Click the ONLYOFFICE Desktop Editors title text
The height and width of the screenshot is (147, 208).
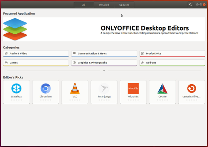pyautogui.click(x=144, y=28)
